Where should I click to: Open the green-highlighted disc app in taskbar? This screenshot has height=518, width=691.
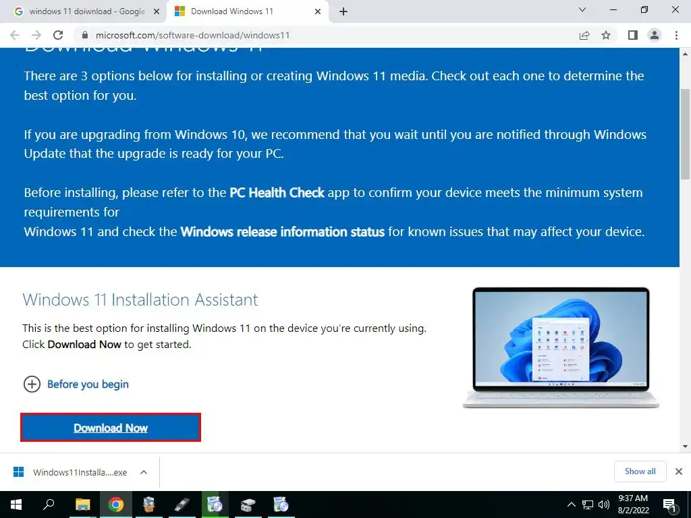click(215, 505)
